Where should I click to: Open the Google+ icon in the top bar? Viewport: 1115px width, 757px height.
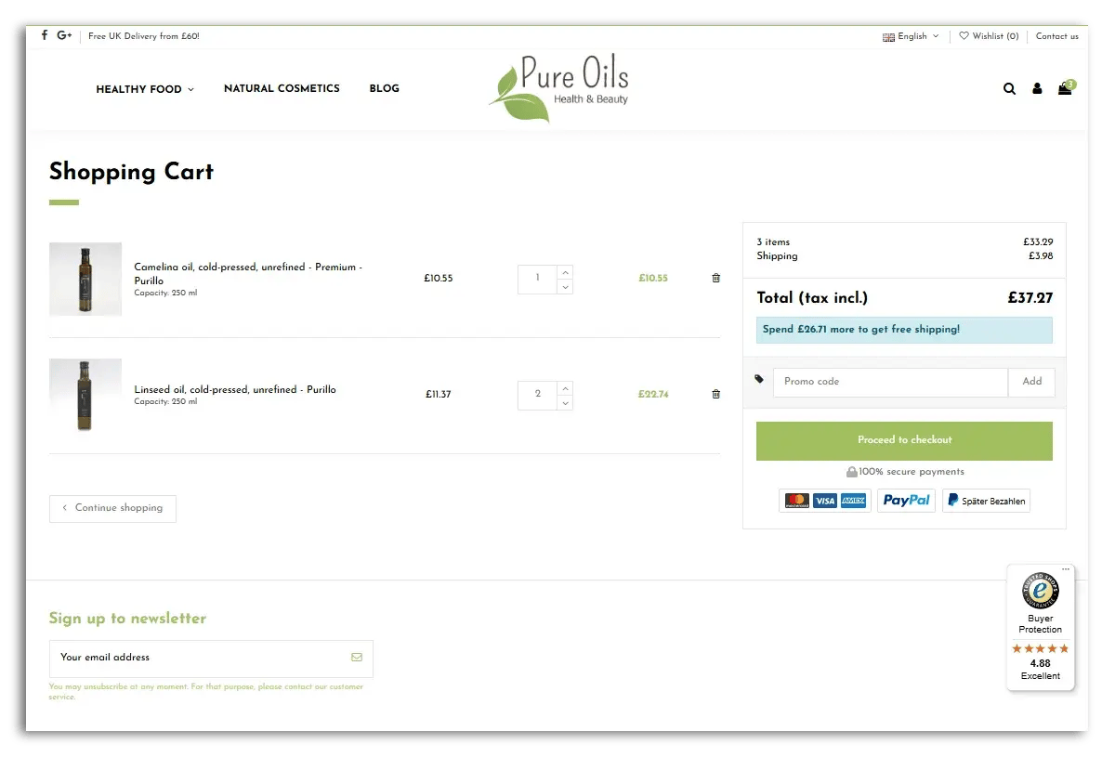pos(64,35)
